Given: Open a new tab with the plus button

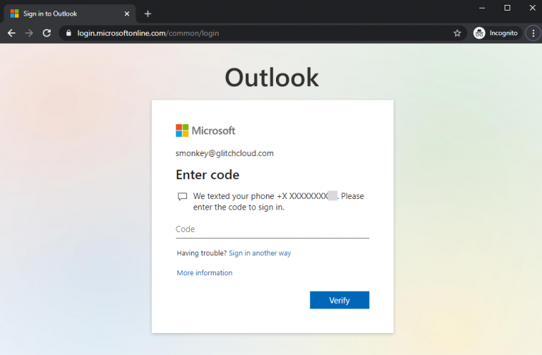Looking at the screenshot, I should click(x=147, y=13).
